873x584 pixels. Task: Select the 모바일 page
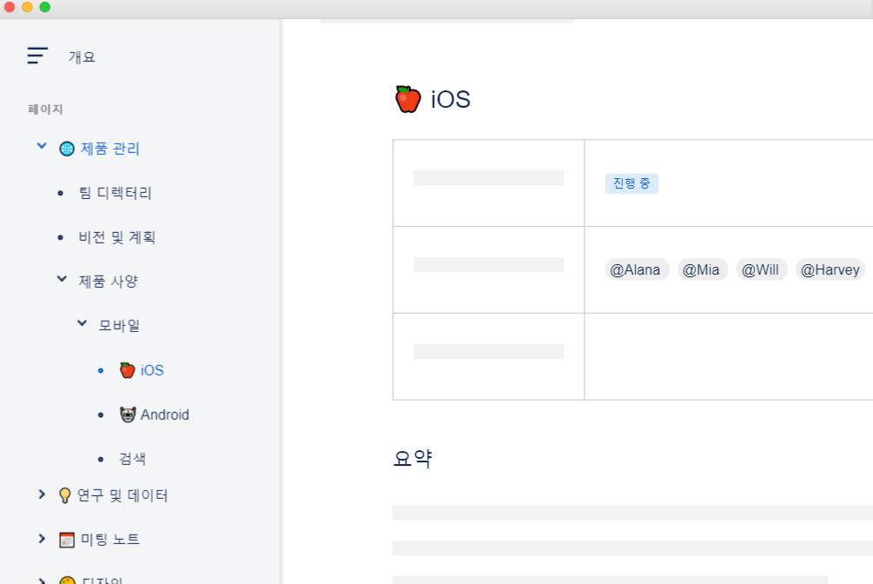(119, 325)
